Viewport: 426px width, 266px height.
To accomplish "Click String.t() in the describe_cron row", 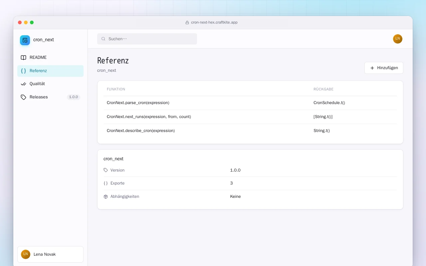I will [321, 131].
